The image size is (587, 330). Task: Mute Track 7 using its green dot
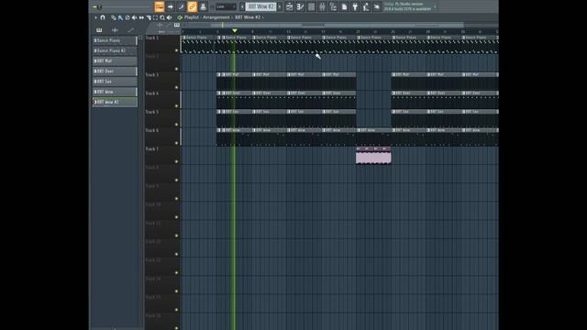point(176,161)
